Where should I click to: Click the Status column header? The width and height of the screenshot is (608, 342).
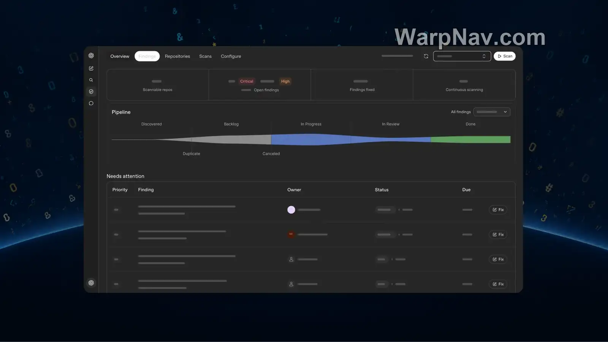[x=382, y=190]
